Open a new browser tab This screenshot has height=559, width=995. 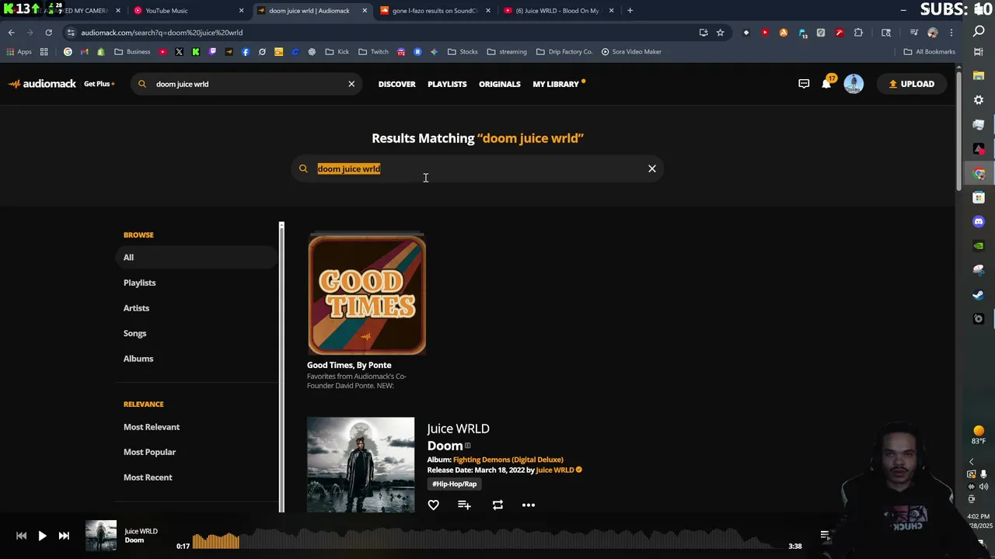(x=630, y=11)
